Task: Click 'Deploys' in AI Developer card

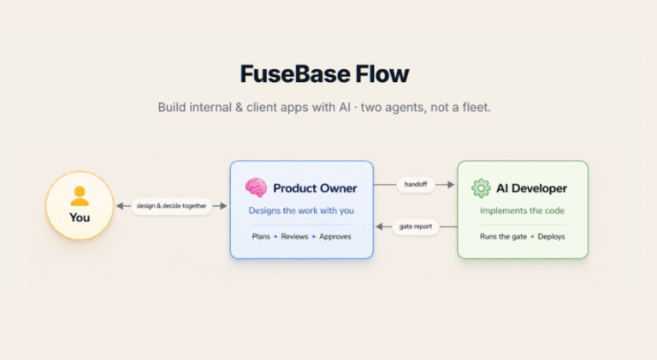Action: 551,237
